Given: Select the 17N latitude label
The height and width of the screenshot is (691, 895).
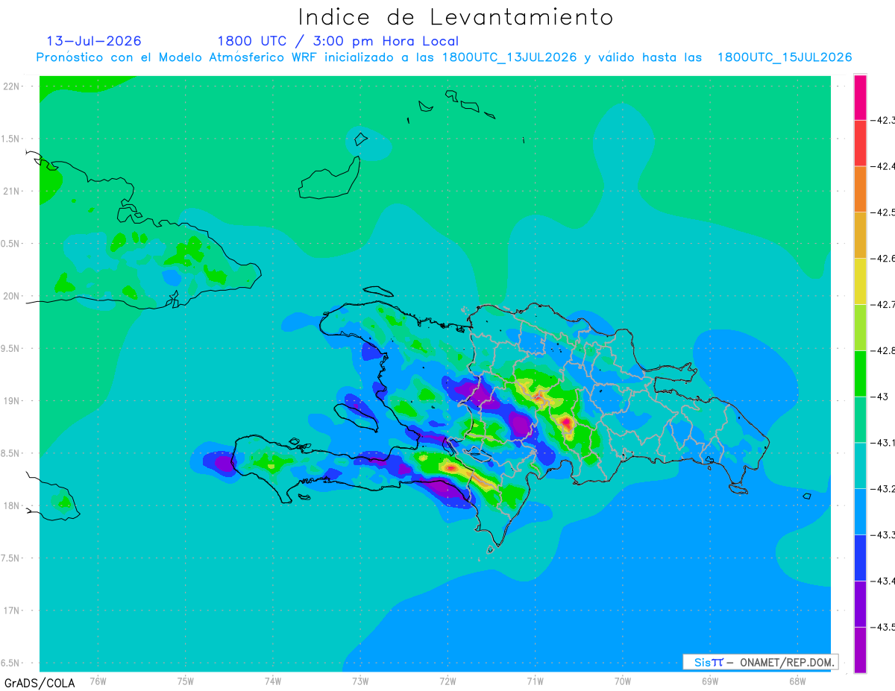Looking at the screenshot, I should coord(13,610).
